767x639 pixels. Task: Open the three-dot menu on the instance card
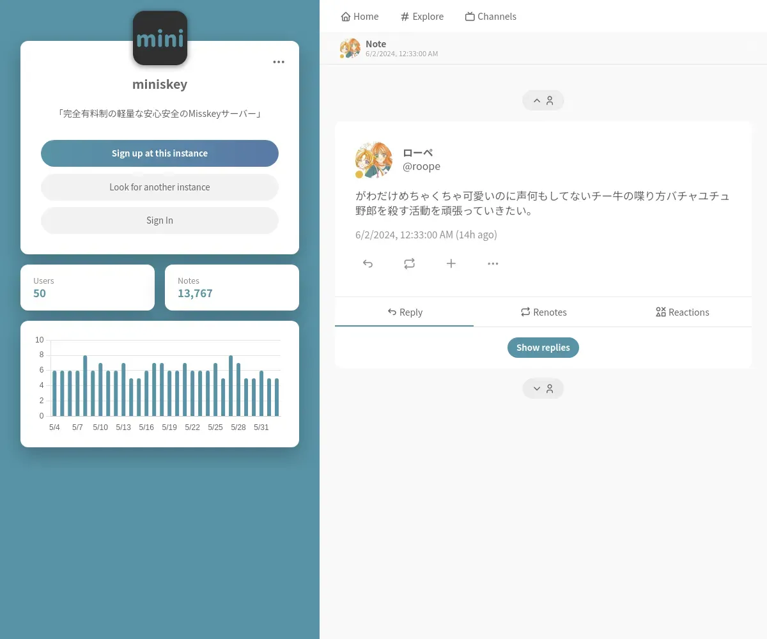[x=279, y=62]
